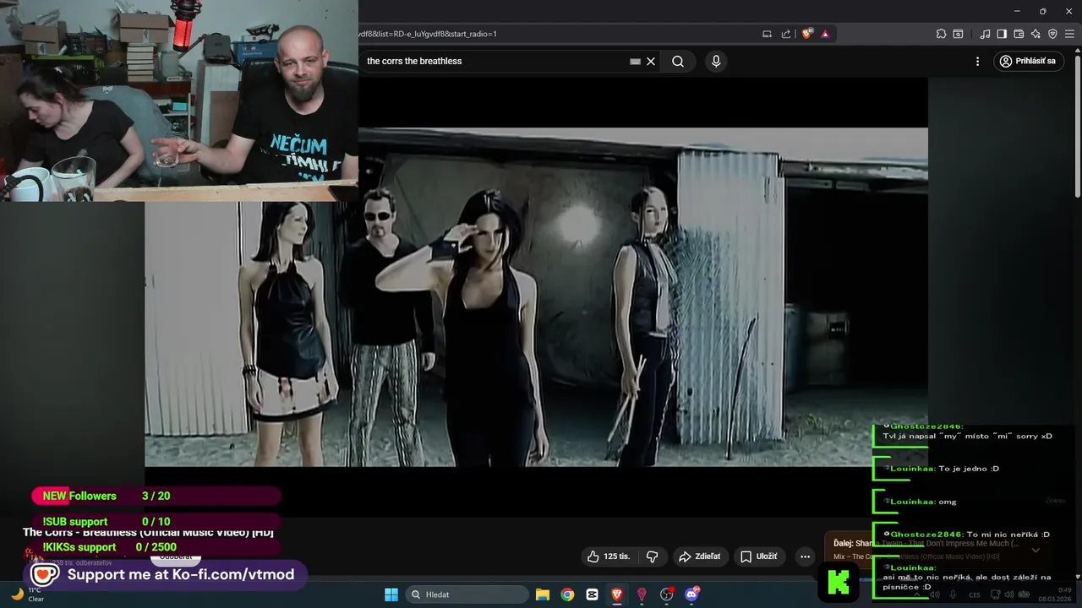Click the Zdieľať share button
1082x608 pixels.
click(700, 556)
